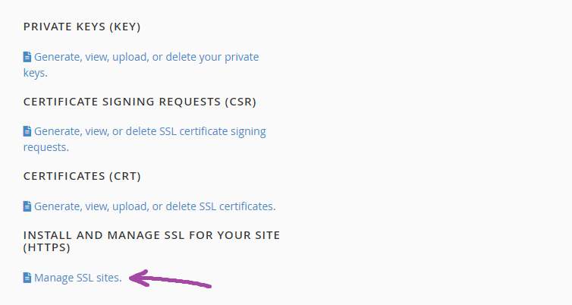Open 'Generate, view, upload, or delete SSL certificates' link

pos(155,206)
